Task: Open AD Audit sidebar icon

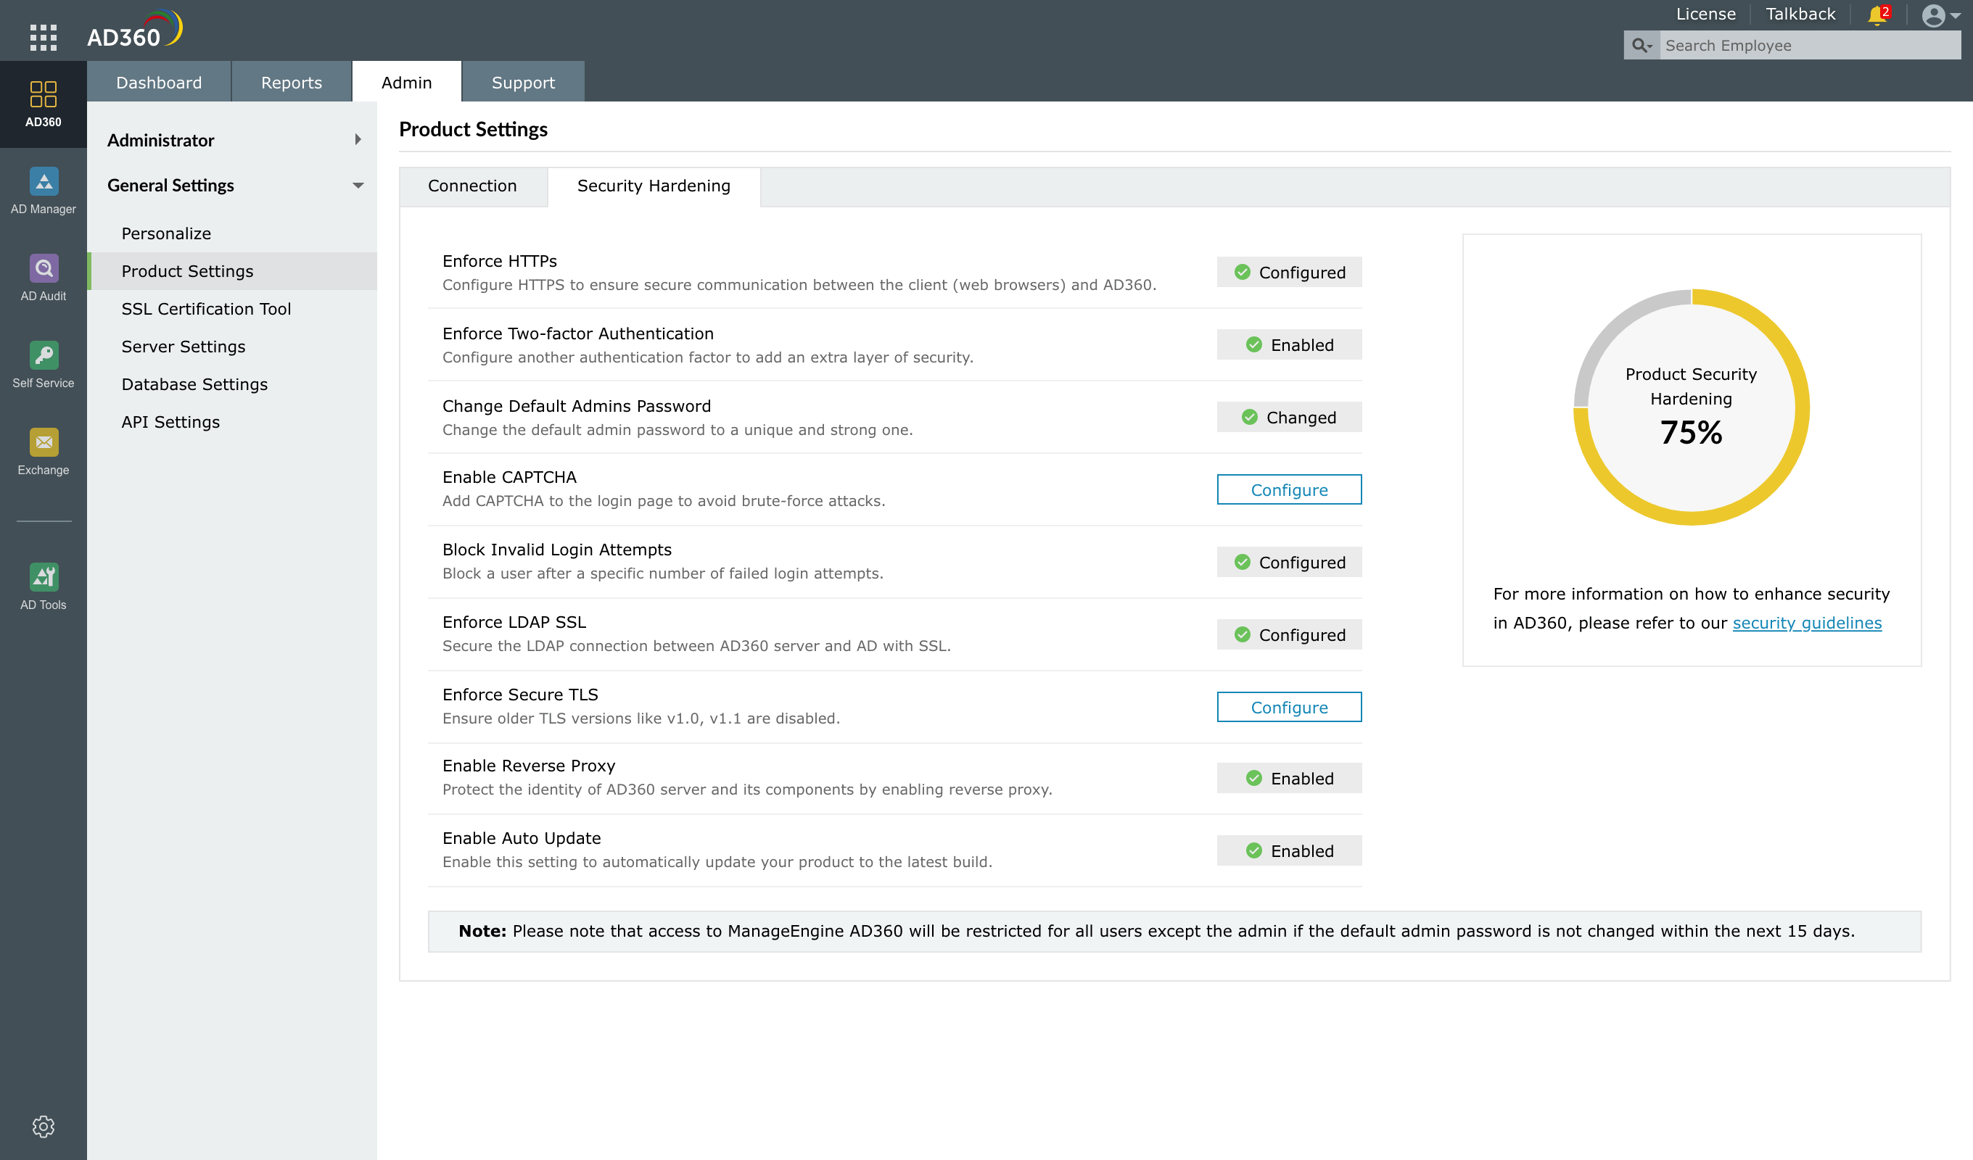Action: click(x=43, y=278)
